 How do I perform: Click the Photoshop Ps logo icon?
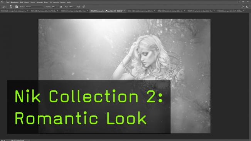2,2
